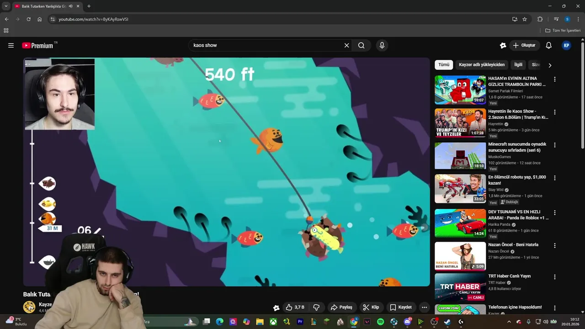Reload the YouTube page

28,19
